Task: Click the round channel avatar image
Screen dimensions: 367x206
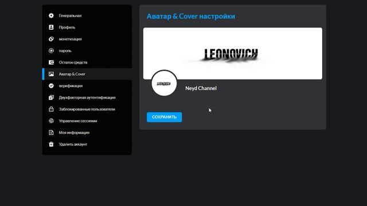Action: click(x=164, y=83)
